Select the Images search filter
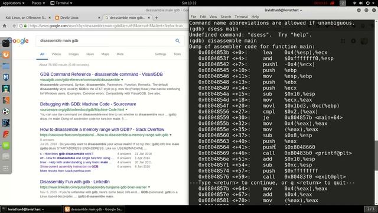This screenshot has width=378, height=213. 73,54
